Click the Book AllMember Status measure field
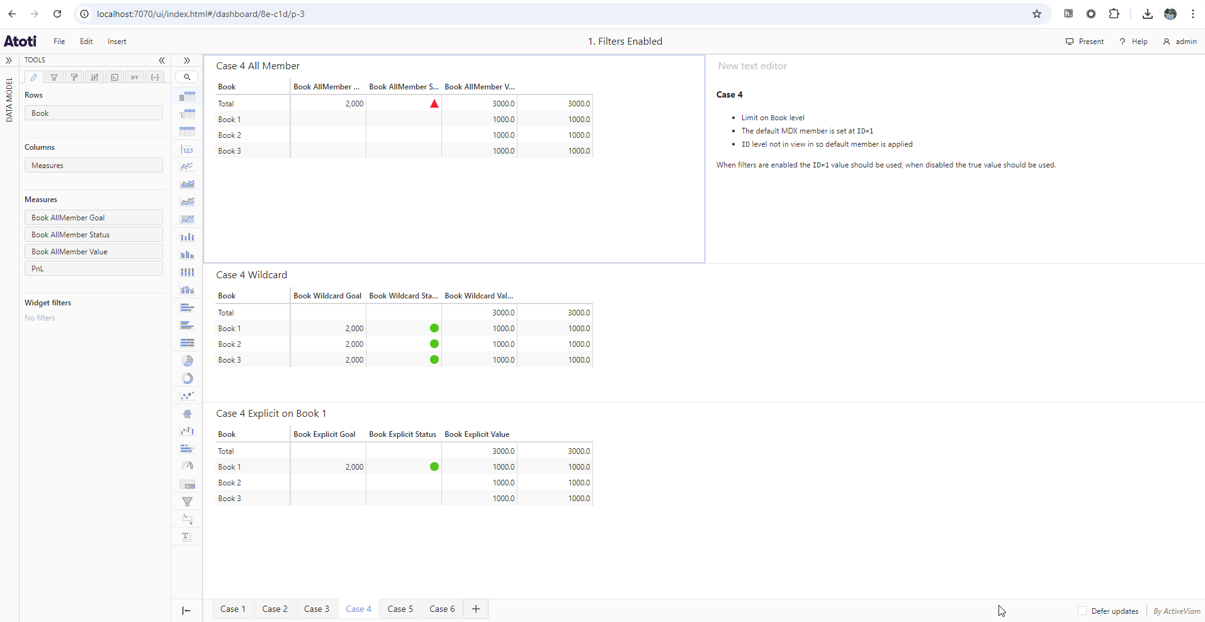Screen dimensions: 1205x622 [x=94, y=234]
